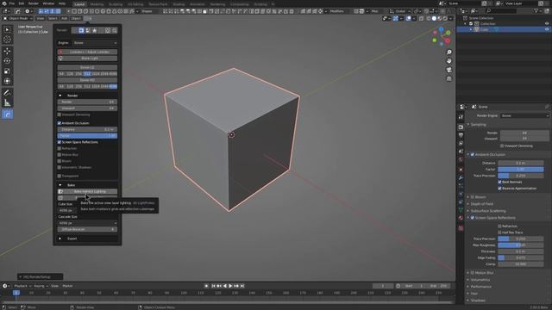Toggle Bounces Approximation in properties editor
The width and height of the screenshot is (552, 310).
500,189
